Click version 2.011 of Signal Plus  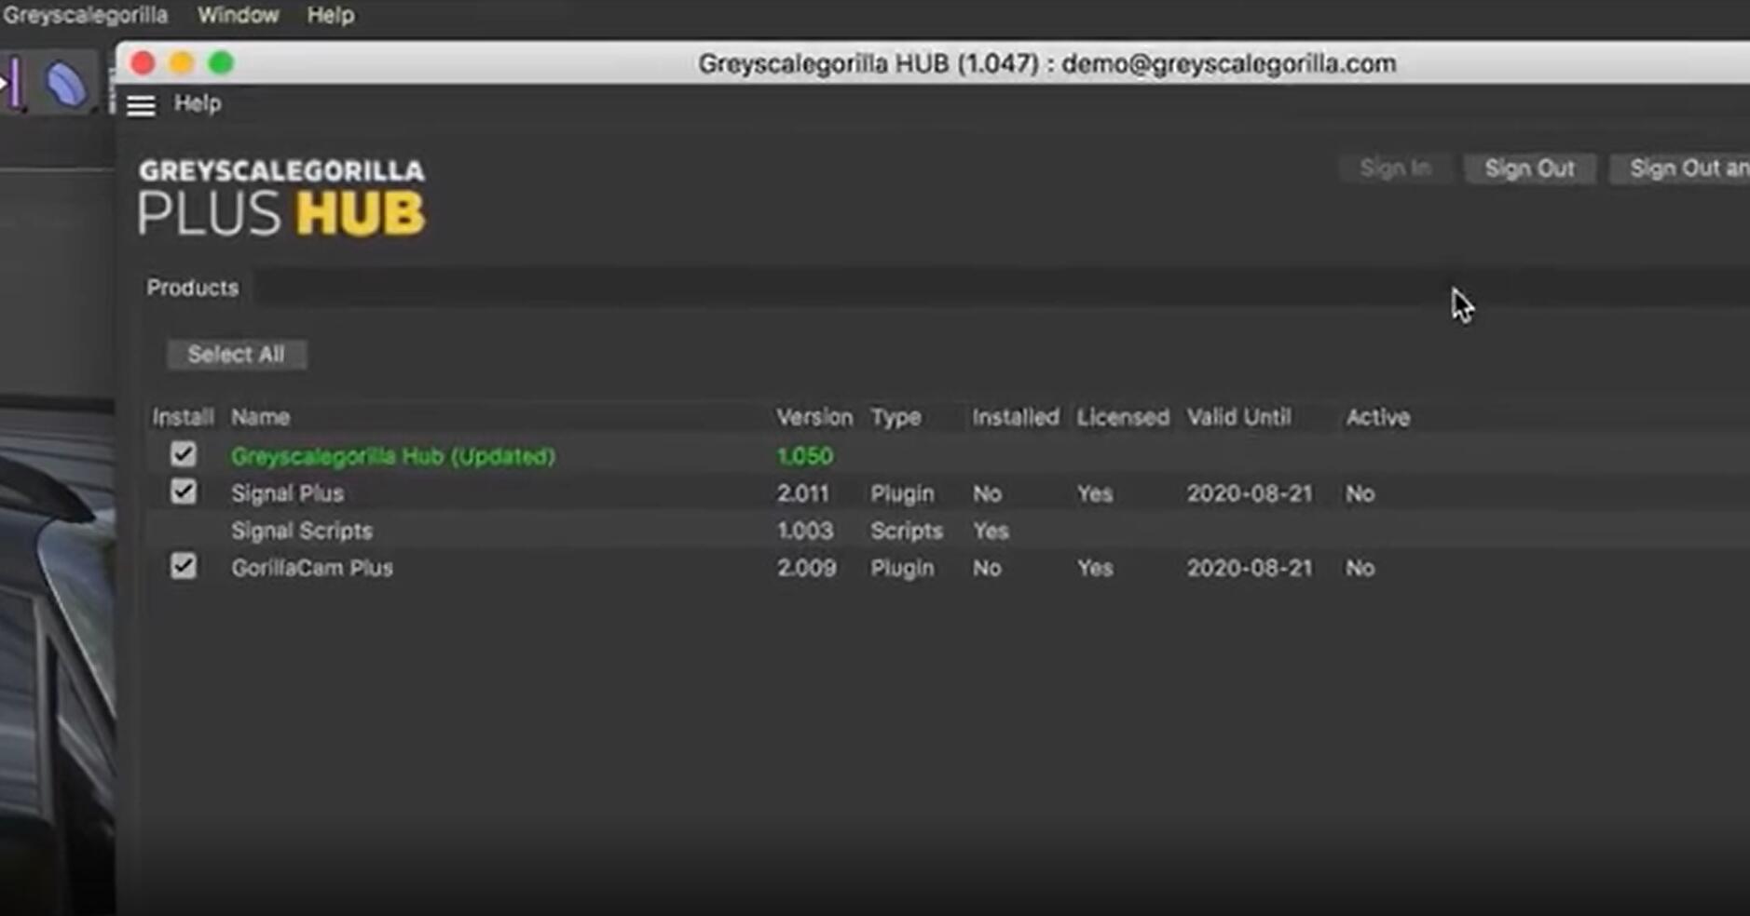click(x=802, y=493)
